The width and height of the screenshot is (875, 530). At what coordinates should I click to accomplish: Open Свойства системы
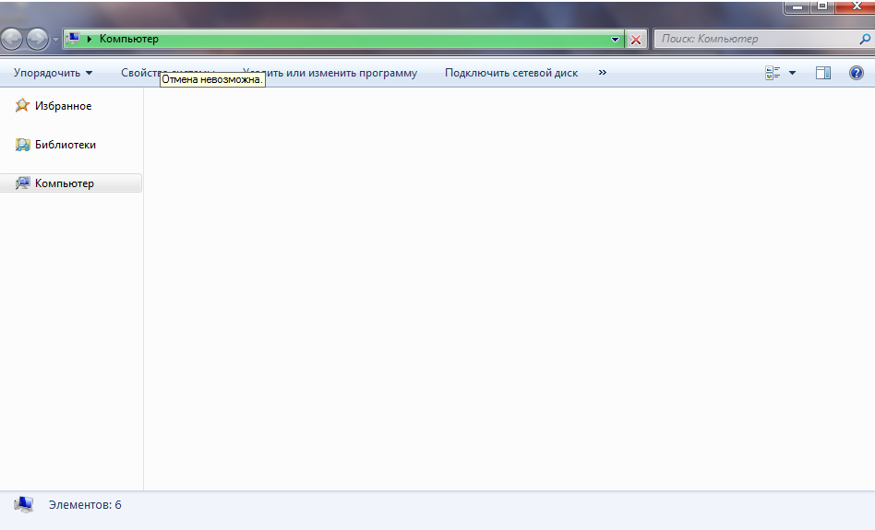[168, 73]
